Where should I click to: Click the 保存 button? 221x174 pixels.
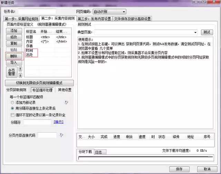[179, 169]
